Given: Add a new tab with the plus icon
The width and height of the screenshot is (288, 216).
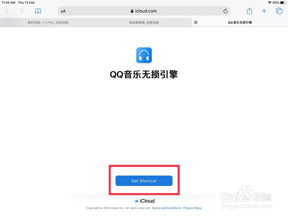Looking at the screenshot, I should coord(264,11).
